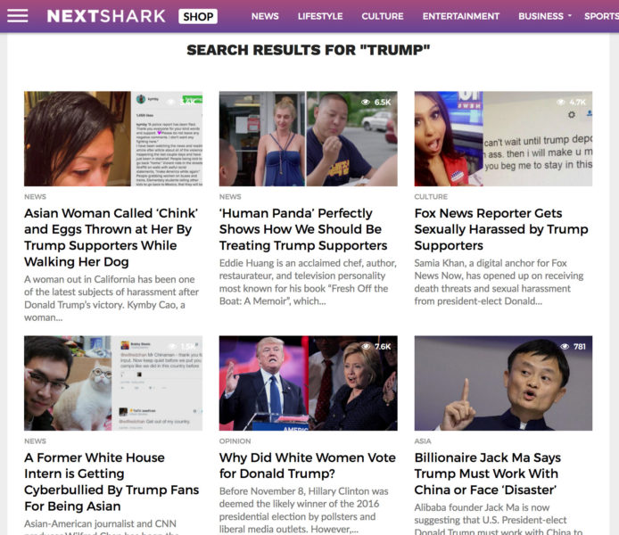Open the Sports menu item
The height and width of the screenshot is (535, 619).
(601, 16)
